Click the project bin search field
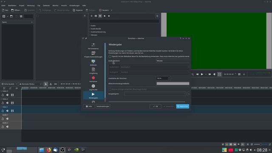 (x=28, y=16)
